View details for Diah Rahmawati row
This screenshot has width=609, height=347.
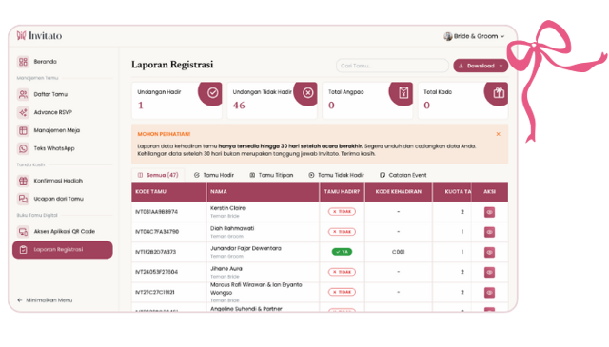tap(489, 232)
